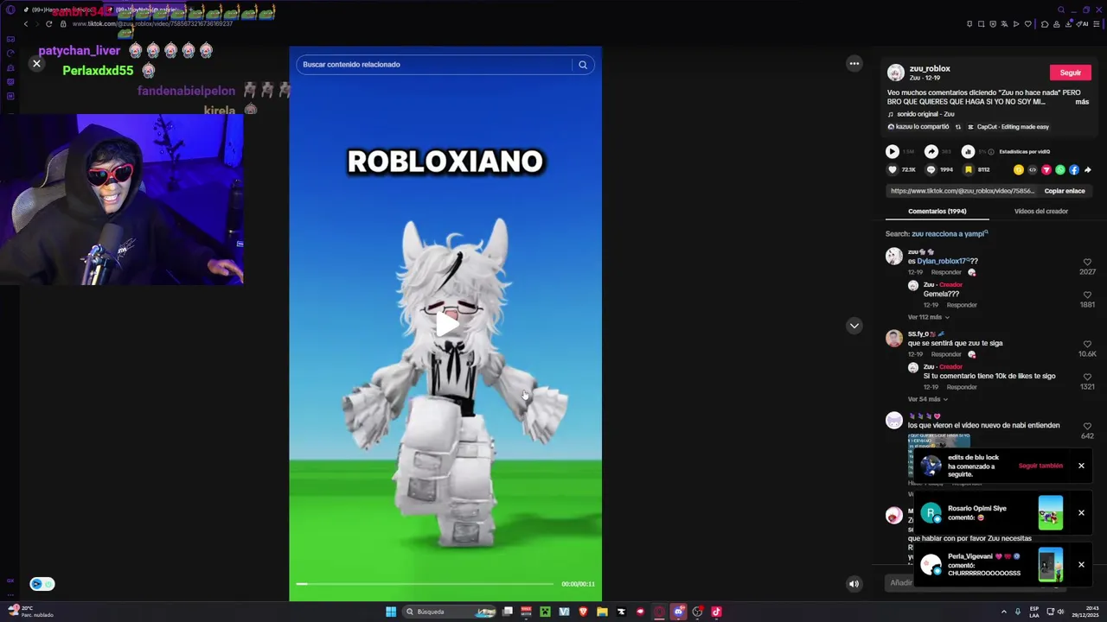
Task: Expand 'Ver 112 más' replies
Action: (x=928, y=317)
